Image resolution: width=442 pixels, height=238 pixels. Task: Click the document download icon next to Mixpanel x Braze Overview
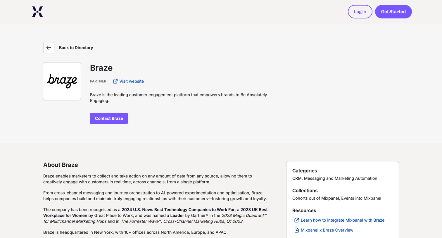(296, 230)
